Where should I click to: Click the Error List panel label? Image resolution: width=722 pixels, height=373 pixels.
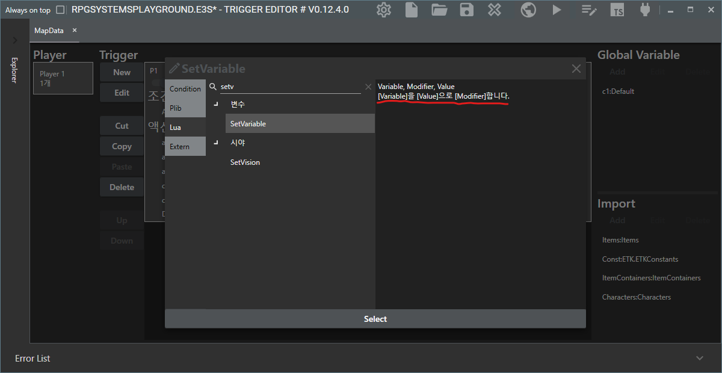(x=32, y=358)
